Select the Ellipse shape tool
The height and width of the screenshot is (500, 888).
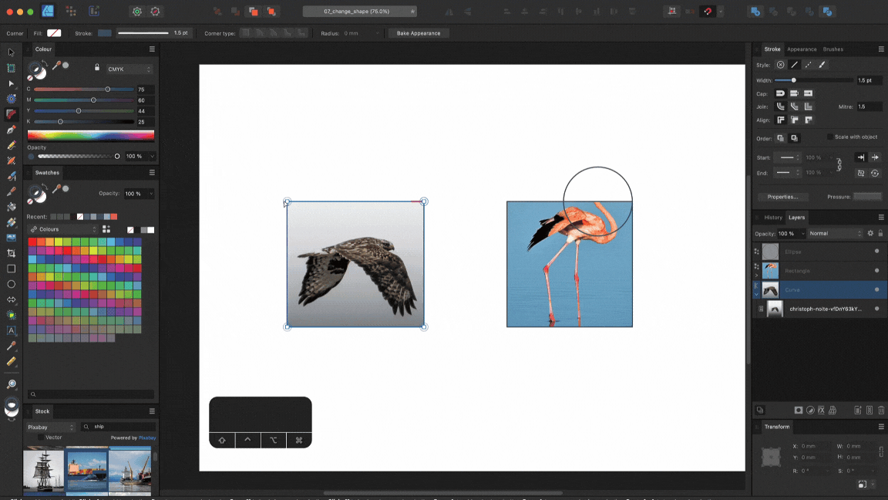(11, 285)
